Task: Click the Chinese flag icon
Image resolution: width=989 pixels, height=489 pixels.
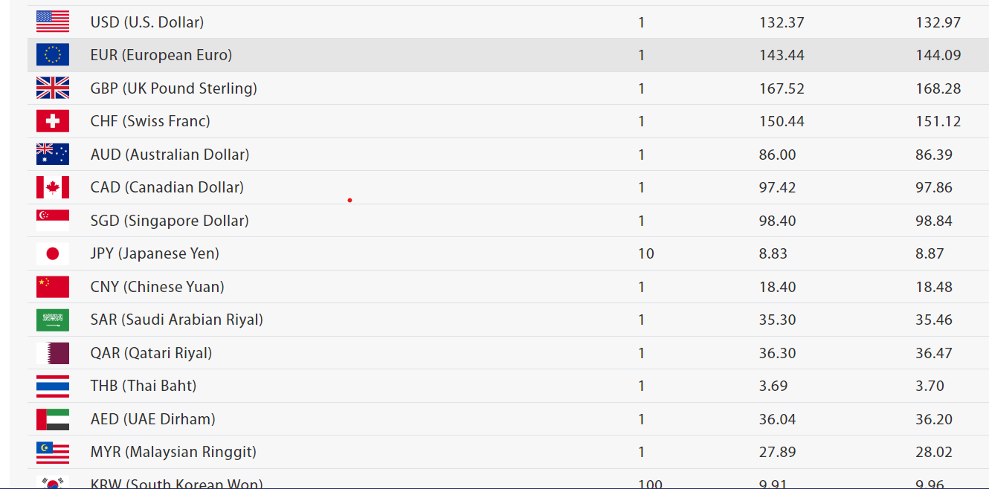Action: click(x=53, y=287)
